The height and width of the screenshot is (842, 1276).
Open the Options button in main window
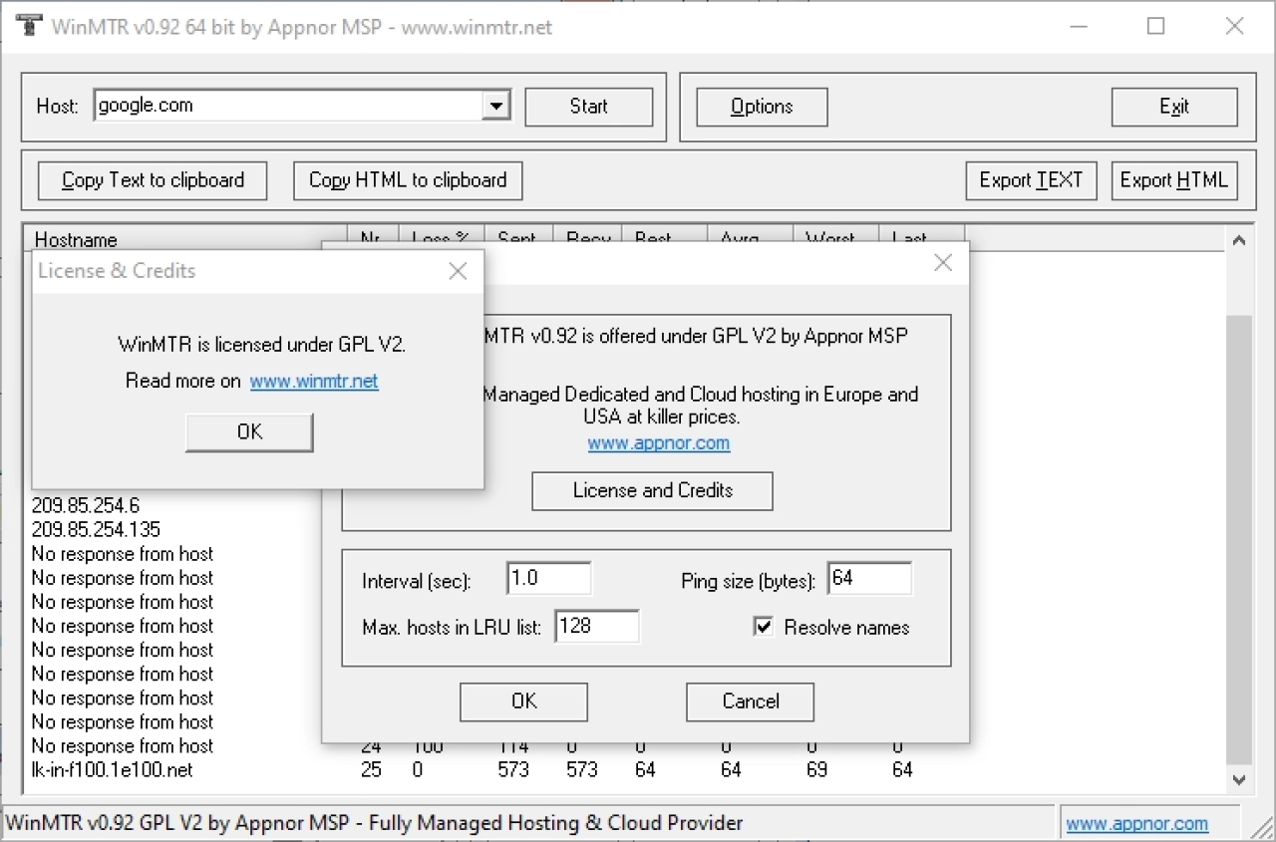762,107
